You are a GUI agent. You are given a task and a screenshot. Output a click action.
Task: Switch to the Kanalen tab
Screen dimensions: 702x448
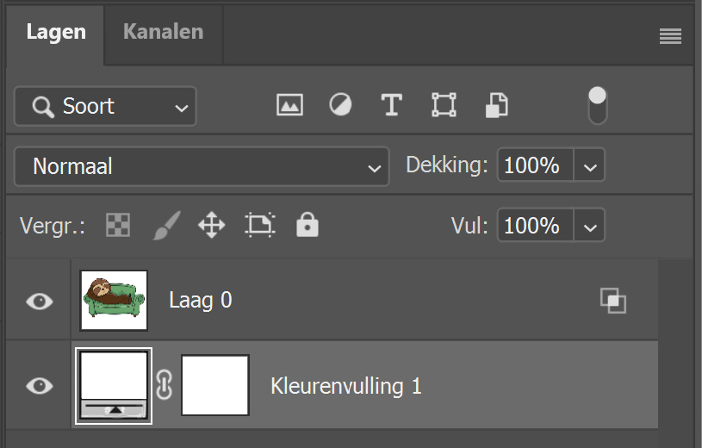[x=163, y=32]
